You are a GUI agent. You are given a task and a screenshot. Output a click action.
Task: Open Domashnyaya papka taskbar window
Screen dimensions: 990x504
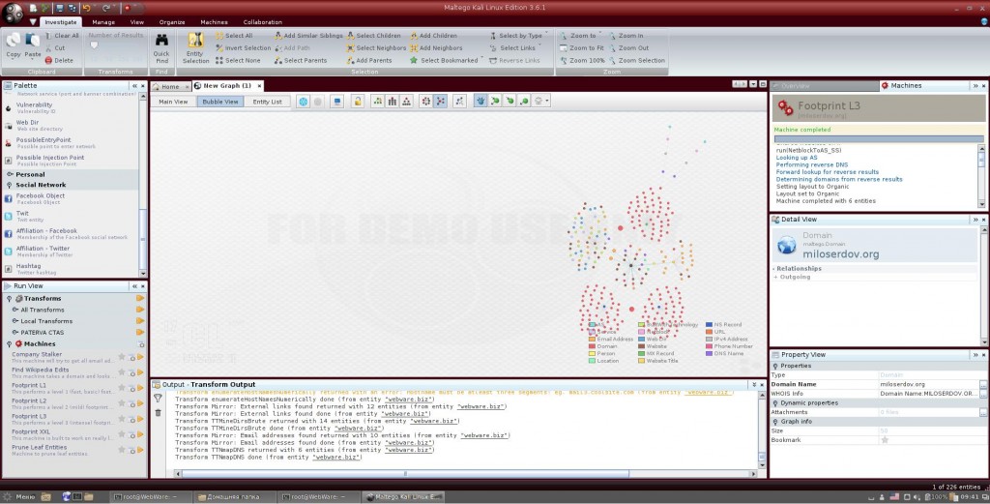coord(234,497)
